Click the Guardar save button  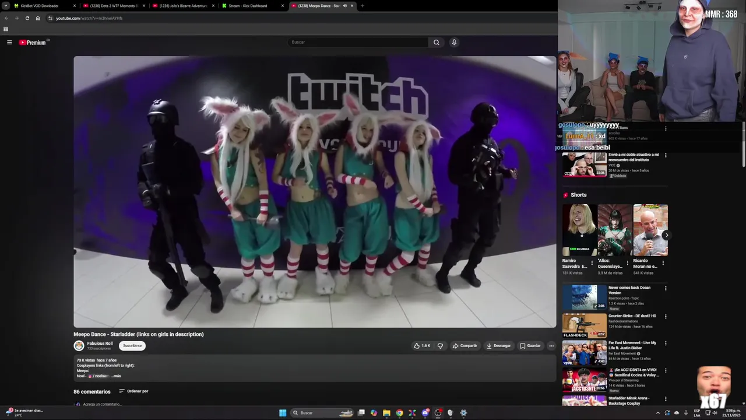tap(530, 345)
